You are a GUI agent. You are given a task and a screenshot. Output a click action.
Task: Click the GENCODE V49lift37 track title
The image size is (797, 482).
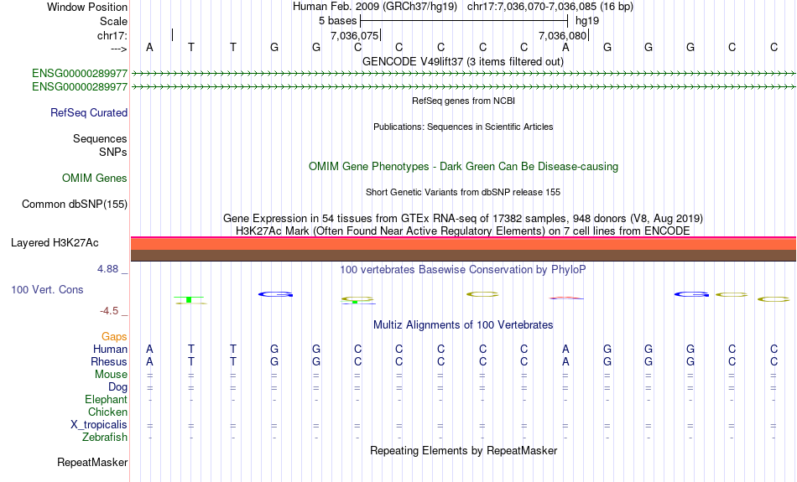pos(463,61)
